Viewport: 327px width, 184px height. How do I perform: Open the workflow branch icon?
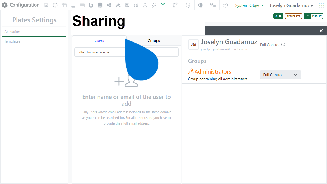point(175,5)
